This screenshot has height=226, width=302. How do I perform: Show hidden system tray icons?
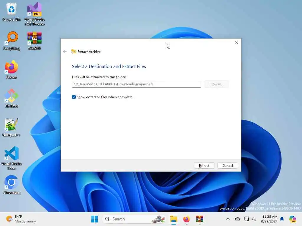(x=228, y=219)
